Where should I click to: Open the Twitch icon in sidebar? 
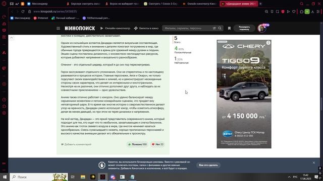coord(4,68)
